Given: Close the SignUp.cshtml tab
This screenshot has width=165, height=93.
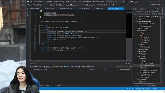Looking at the screenshot, I should (123, 9).
